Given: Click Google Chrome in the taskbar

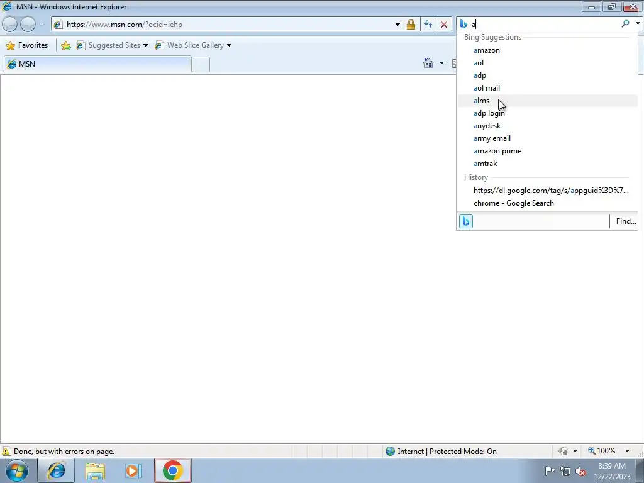Looking at the screenshot, I should (x=172, y=470).
